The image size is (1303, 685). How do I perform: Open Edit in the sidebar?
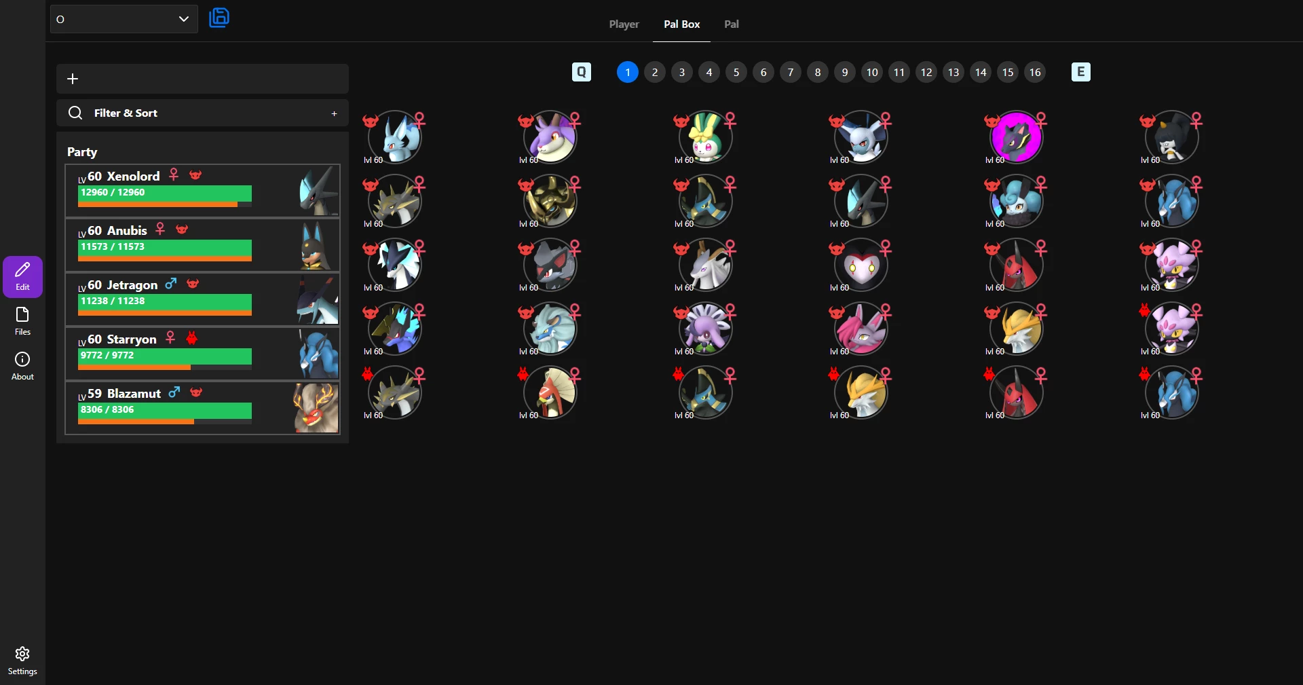point(22,276)
